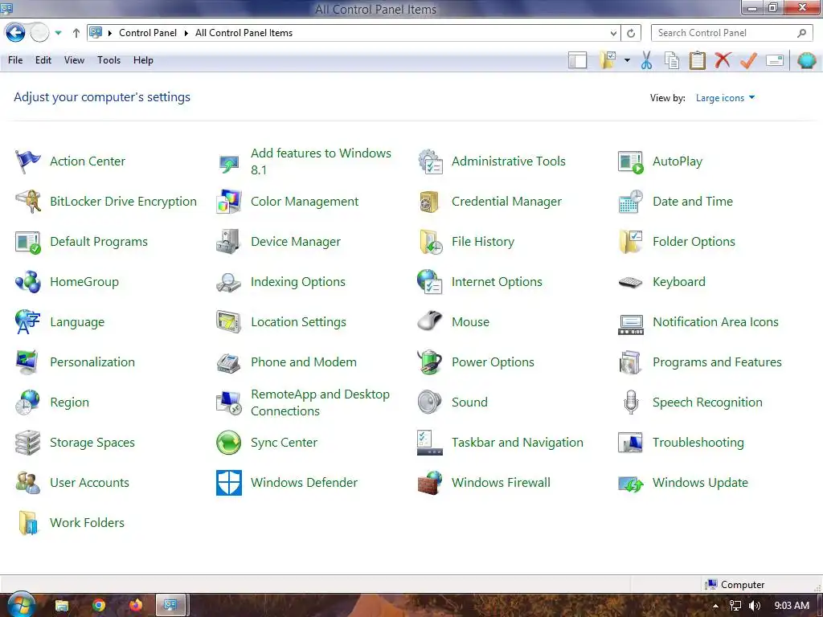Open the Personalization monitor icon
Viewport: 823px width, 617px height.
(27, 362)
